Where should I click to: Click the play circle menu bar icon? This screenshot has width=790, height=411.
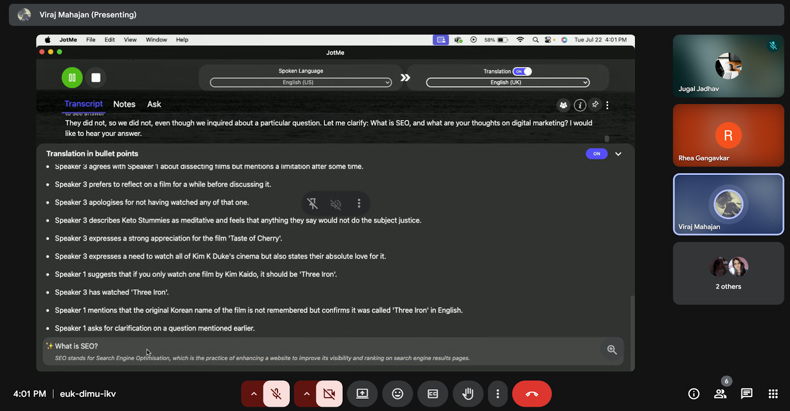474,40
